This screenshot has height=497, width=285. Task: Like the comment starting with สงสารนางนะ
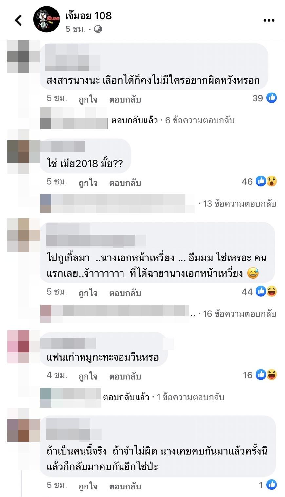point(88,99)
